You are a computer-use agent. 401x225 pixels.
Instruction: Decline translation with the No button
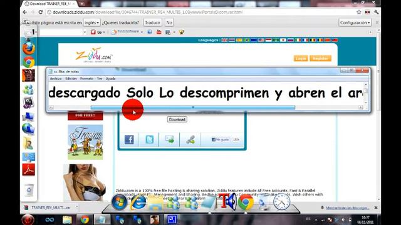click(169, 22)
